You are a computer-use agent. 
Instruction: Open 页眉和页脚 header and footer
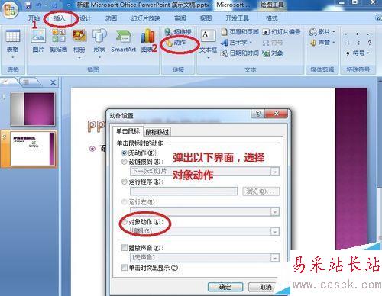coord(240,32)
